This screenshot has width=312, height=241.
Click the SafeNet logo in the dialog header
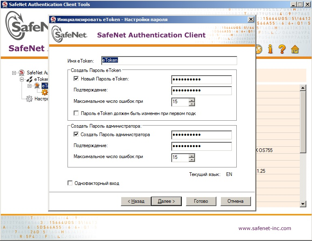pos(69,35)
